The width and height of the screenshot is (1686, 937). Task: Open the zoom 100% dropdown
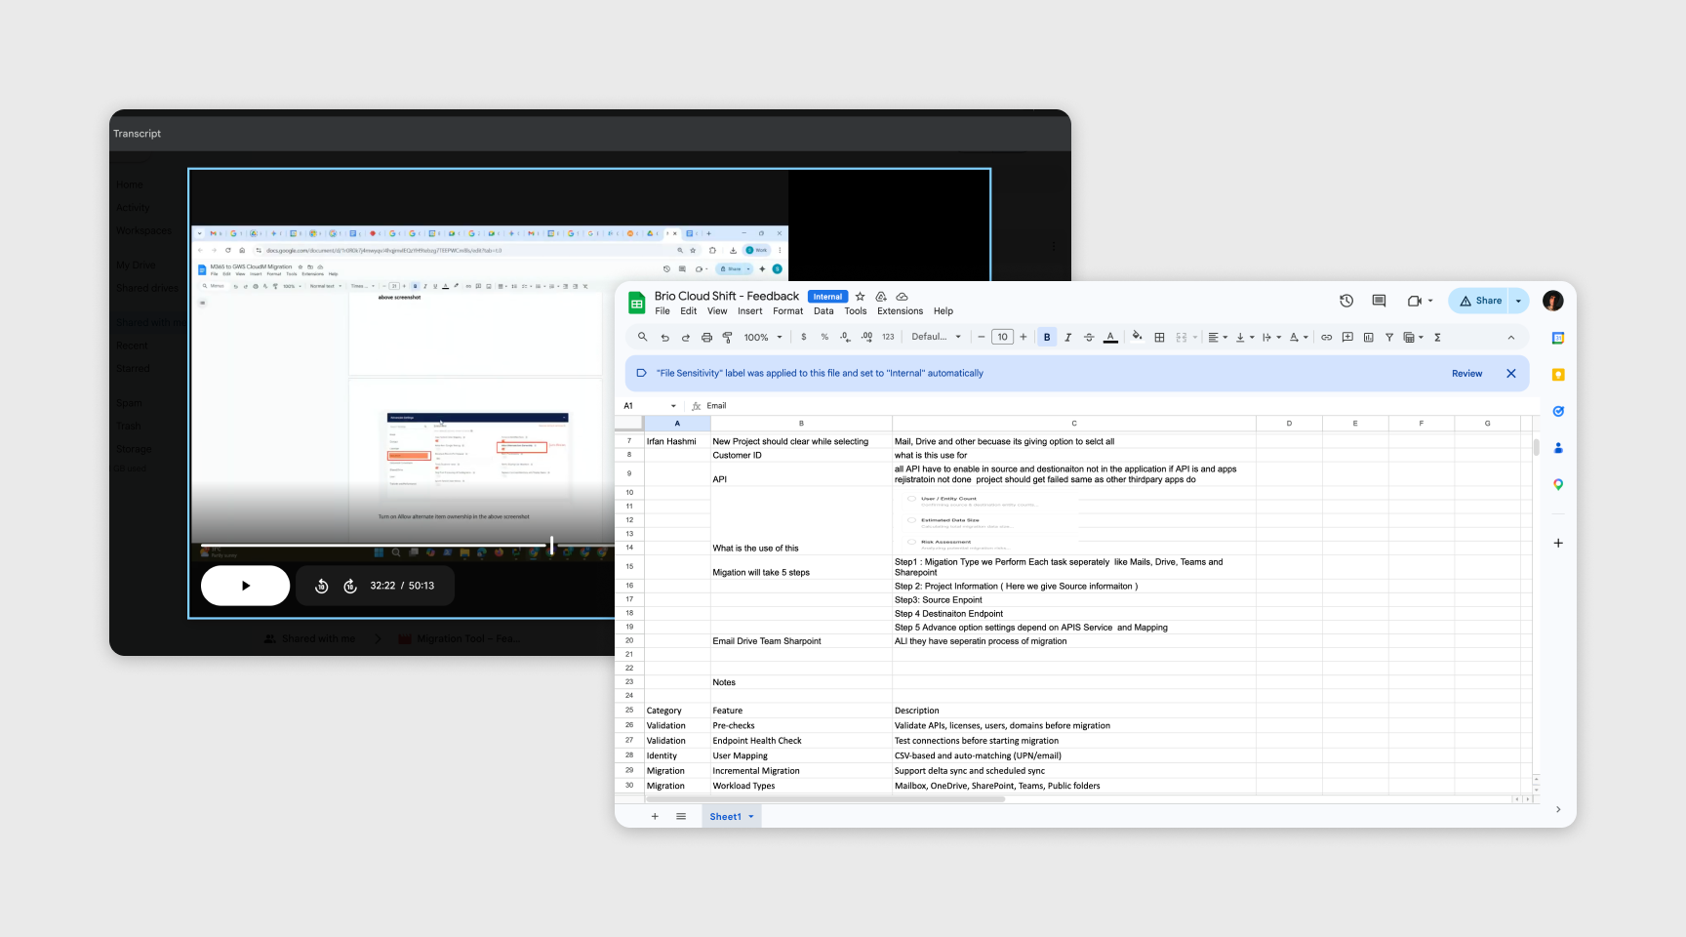(763, 337)
